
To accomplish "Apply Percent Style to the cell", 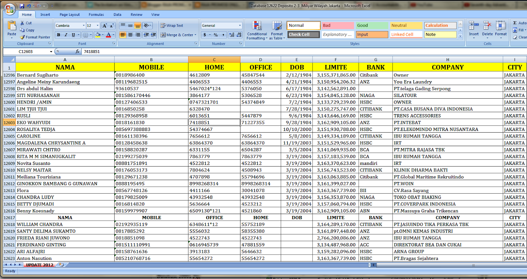I will [216, 35].
